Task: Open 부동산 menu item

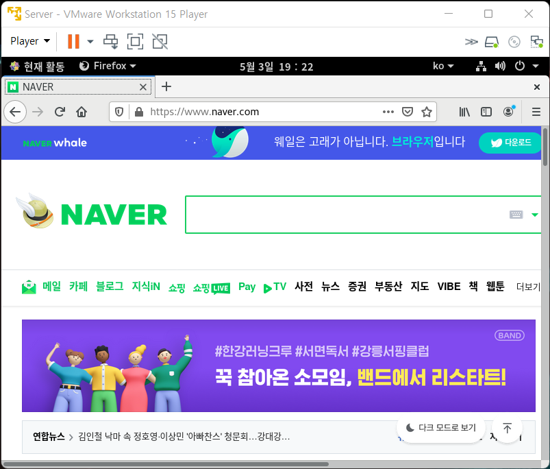Action: (x=388, y=287)
